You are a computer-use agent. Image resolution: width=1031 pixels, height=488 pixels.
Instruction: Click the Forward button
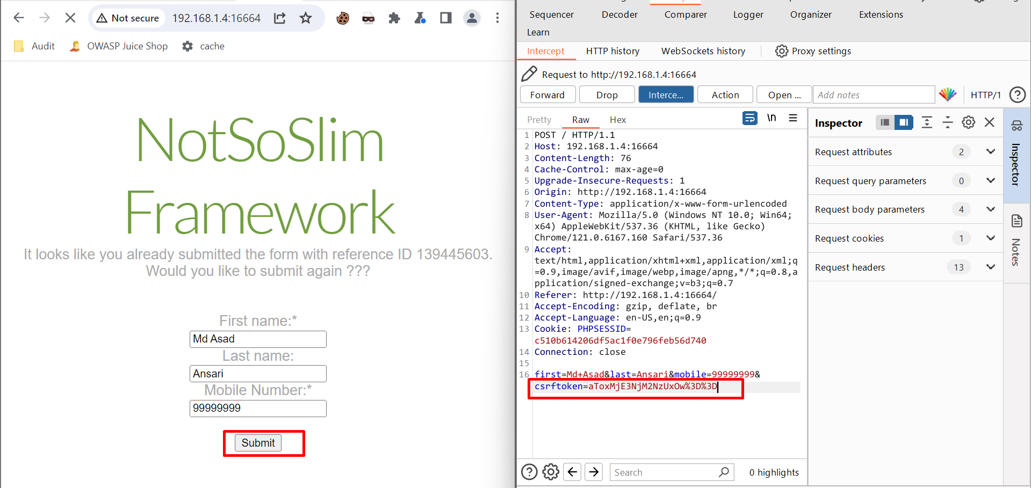click(547, 95)
